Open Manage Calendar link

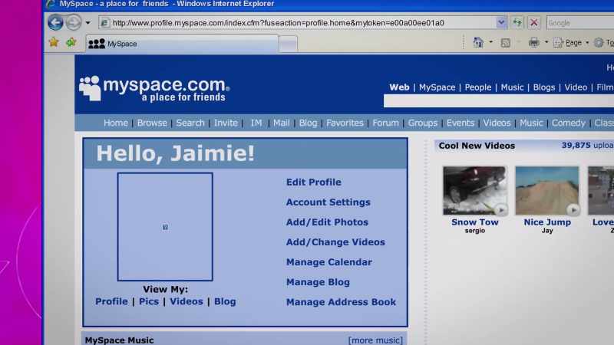[329, 262]
